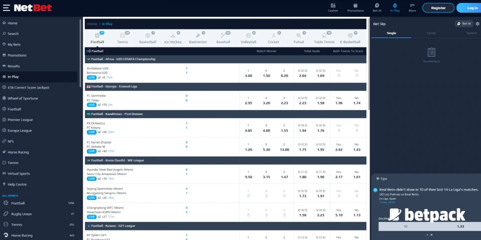This screenshot has height=240, width=481.
Task: Pick FC Aktobe-M win at 13.00
Action: (284, 147)
